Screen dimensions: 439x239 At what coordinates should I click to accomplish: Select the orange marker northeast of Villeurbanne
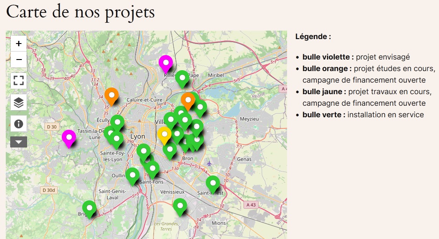(x=188, y=100)
